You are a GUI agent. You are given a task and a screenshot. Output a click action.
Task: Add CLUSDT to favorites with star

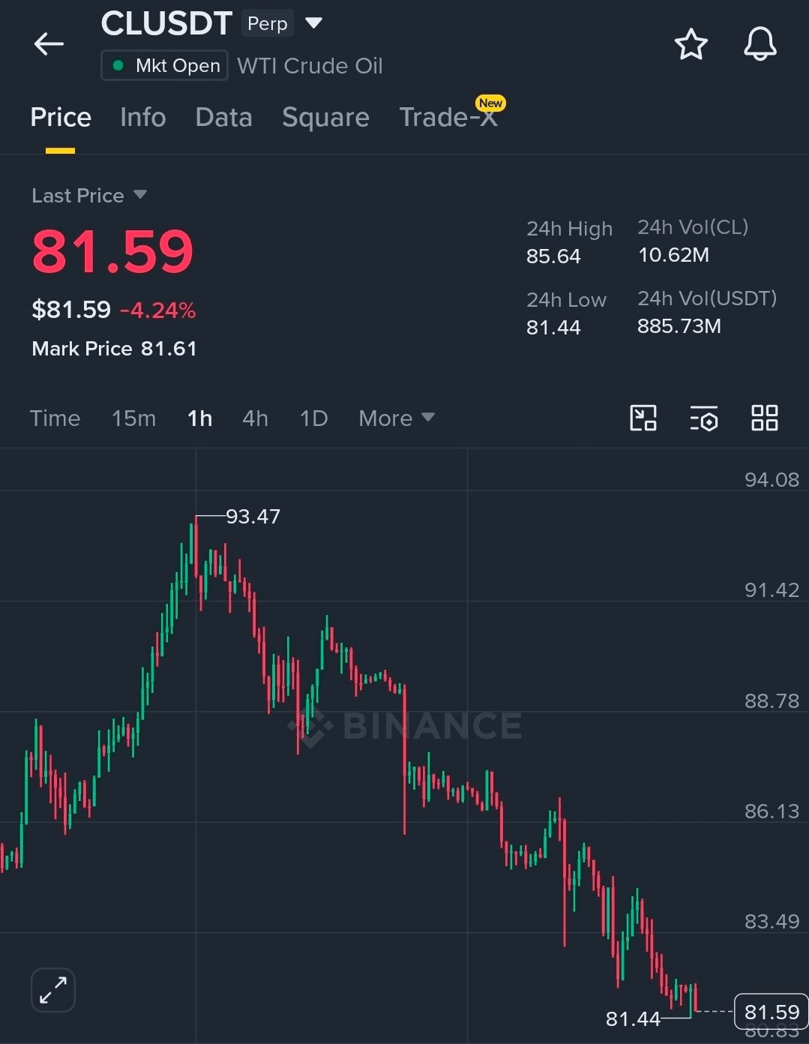pos(691,44)
